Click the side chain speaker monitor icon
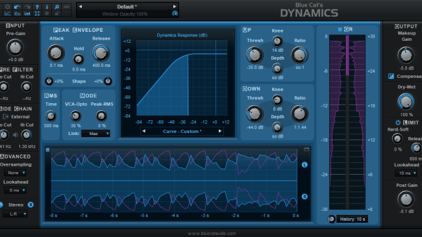This screenshot has height=237, width=422. [16, 135]
